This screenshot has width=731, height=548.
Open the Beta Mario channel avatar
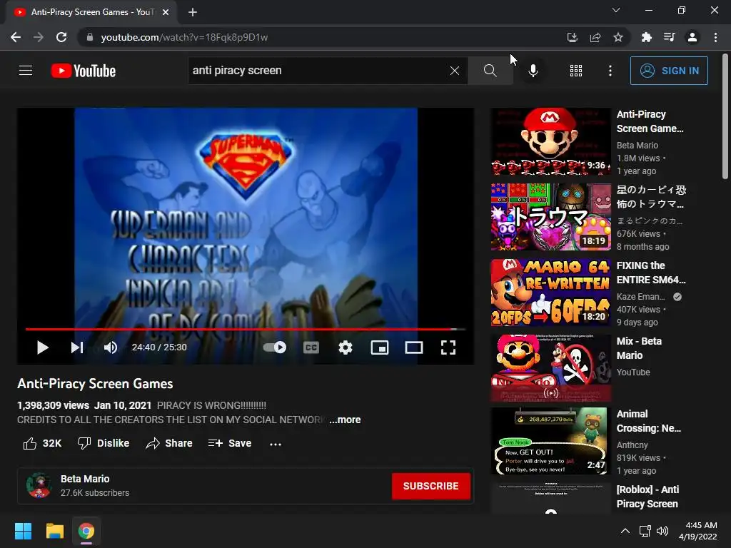click(x=39, y=485)
